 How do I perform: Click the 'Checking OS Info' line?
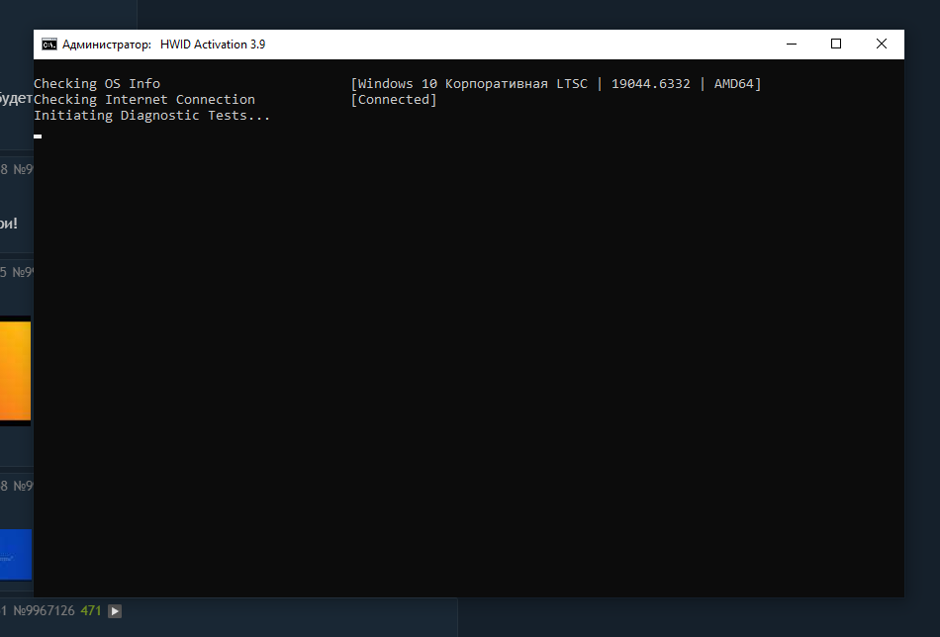[x=97, y=83]
